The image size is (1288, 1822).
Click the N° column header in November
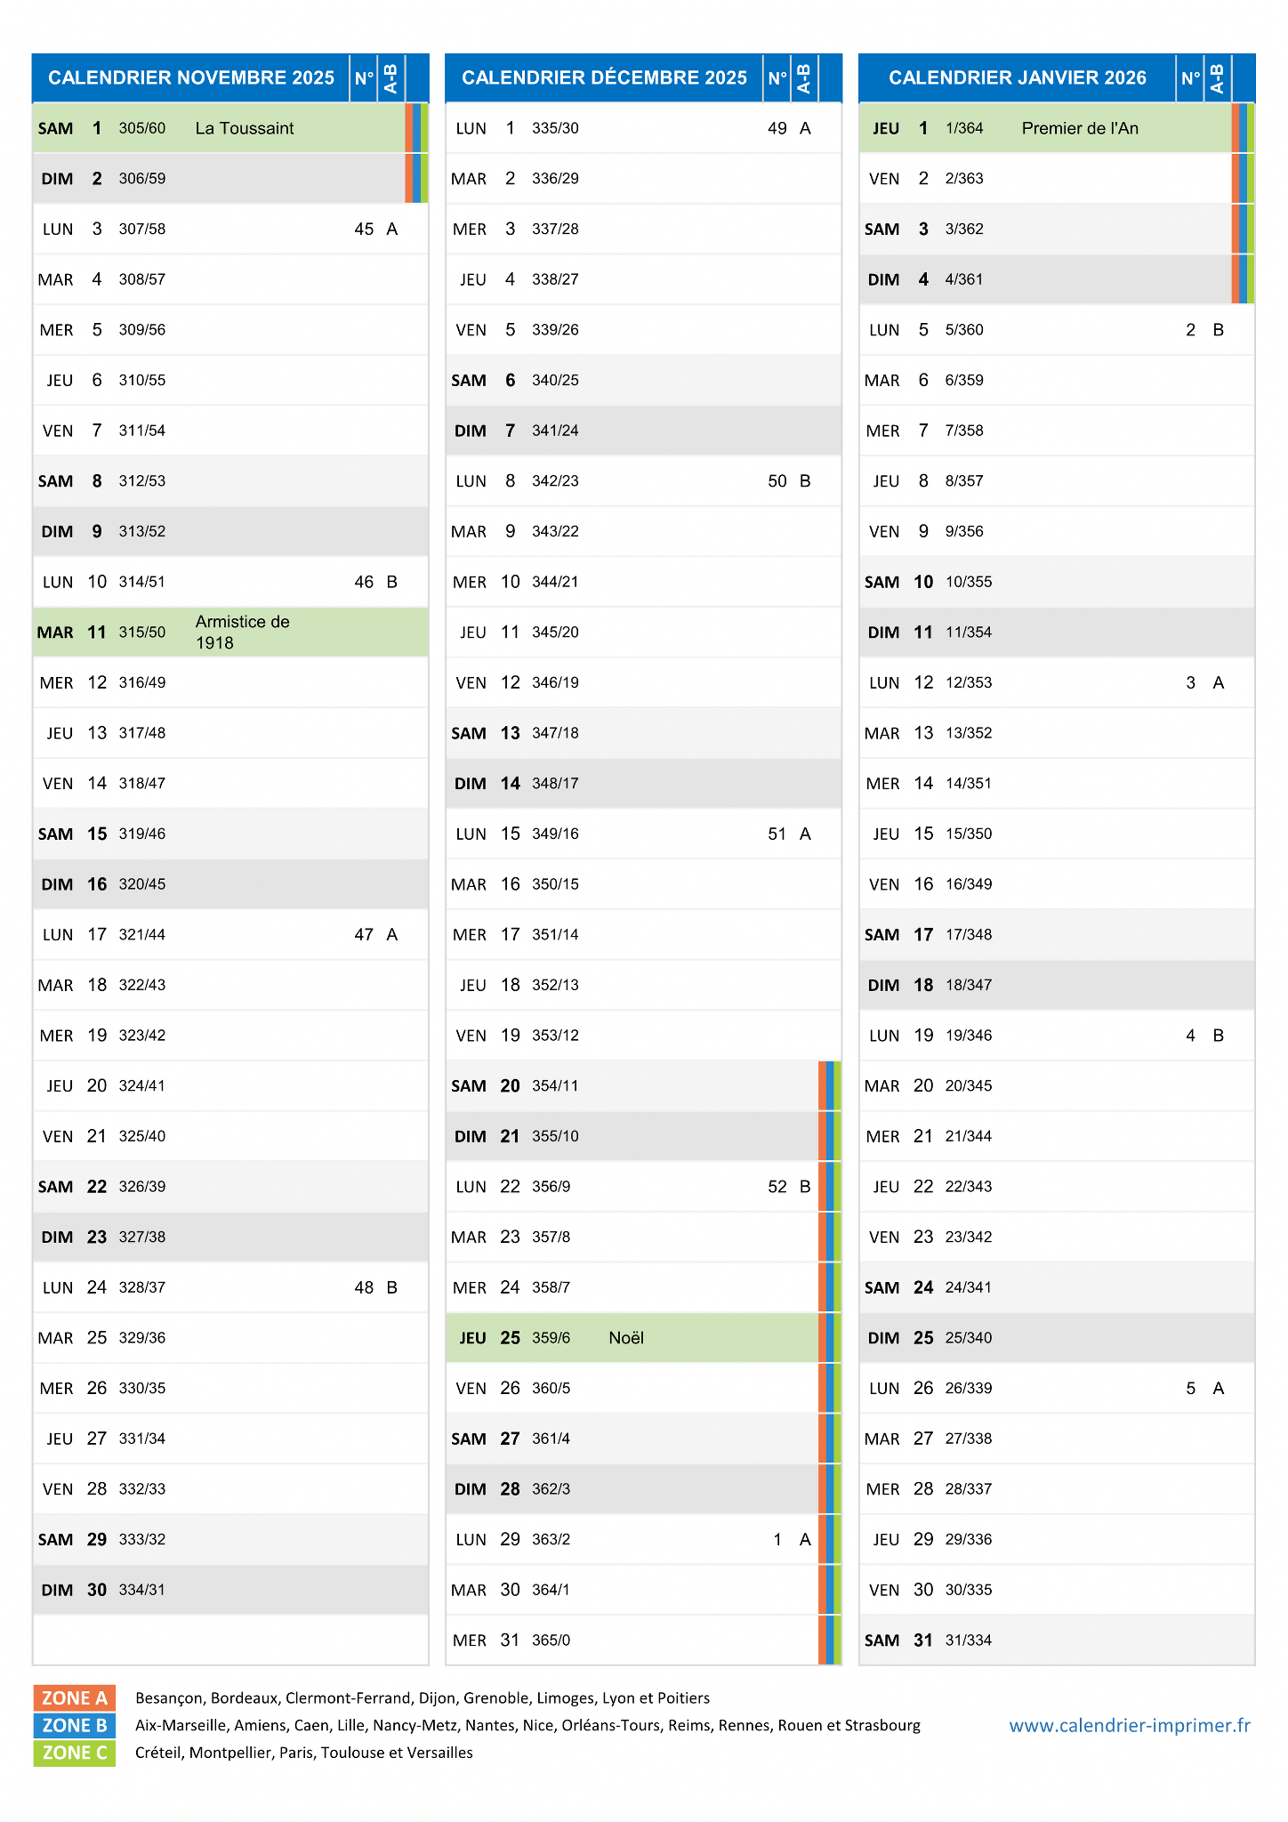[364, 78]
